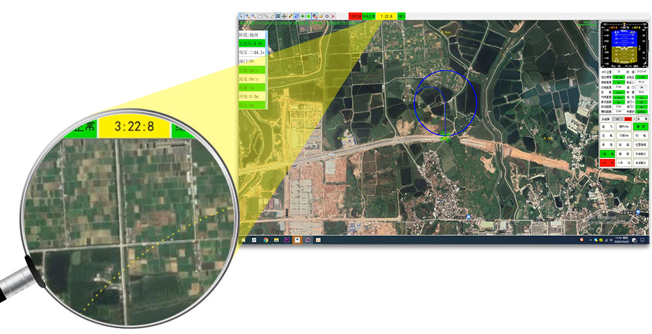Click the green 系统正常 status indicator
This screenshot has height=334, width=652.
tap(369, 16)
